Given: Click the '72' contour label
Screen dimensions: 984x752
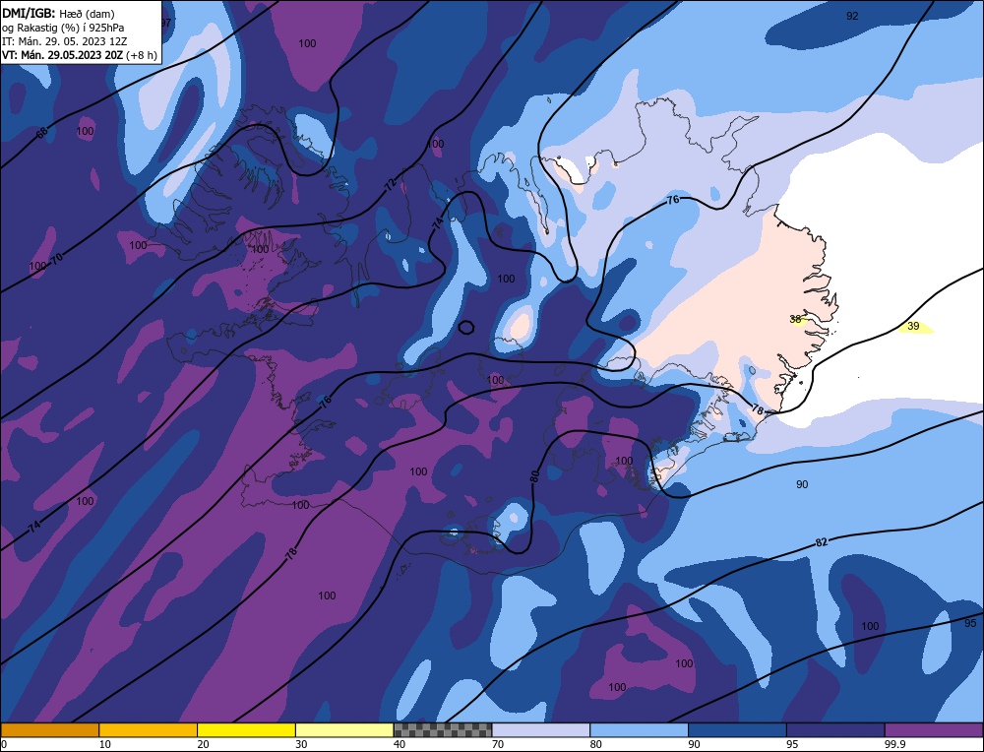Looking at the screenshot, I should (391, 184).
